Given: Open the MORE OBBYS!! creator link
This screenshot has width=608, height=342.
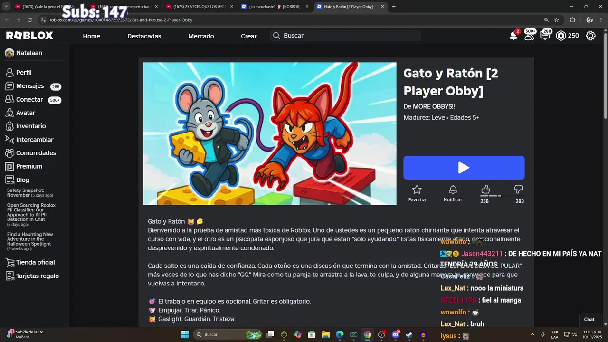Looking at the screenshot, I should [434, 106].
